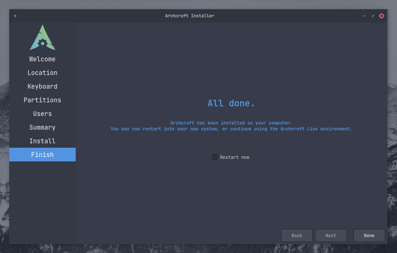Click the "Archcraft Installer" window title
Viewport: 397px width, 253px height.
[x=190, y=16]
